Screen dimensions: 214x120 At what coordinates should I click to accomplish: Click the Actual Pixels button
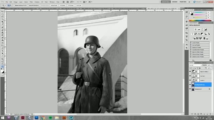click(x=54, y=5)
